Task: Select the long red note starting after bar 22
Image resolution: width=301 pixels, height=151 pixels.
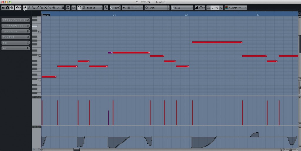Action: (x=217, y=42)
